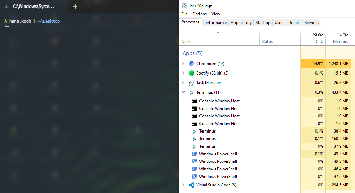The image size is (355, 193).
Task: Click Visual Studio Code's 294.5 MB value
Action: 340,185
